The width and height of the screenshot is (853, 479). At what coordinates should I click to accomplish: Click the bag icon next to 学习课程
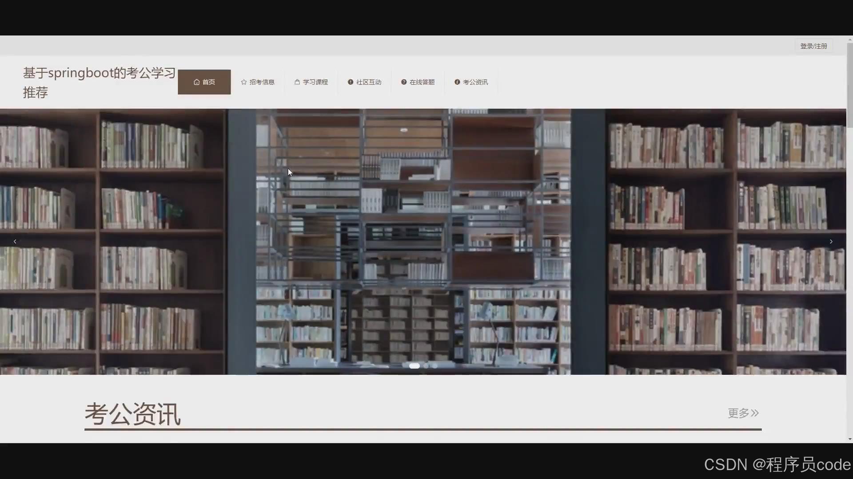[x=297, y=82]
